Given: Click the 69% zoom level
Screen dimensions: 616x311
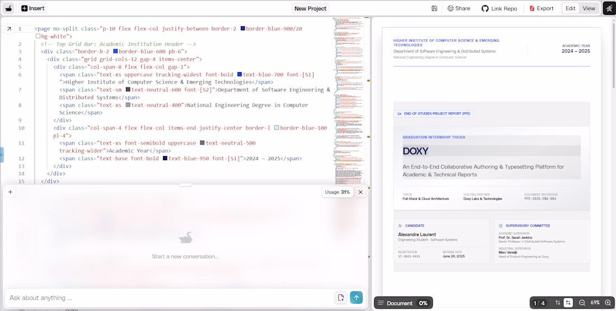Looking at the screenshot, I should point(595,303).
